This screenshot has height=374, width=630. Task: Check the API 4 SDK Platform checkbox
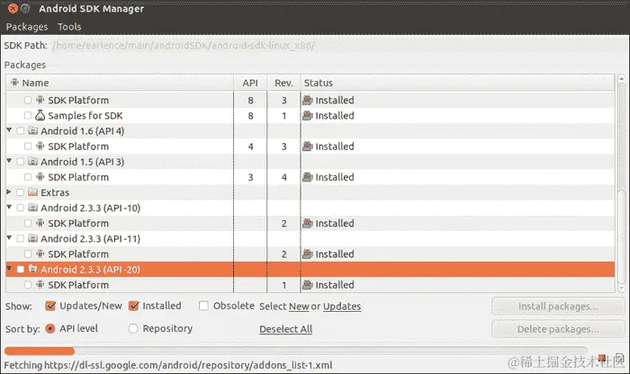pyautogui.click(x=27, y=146)
